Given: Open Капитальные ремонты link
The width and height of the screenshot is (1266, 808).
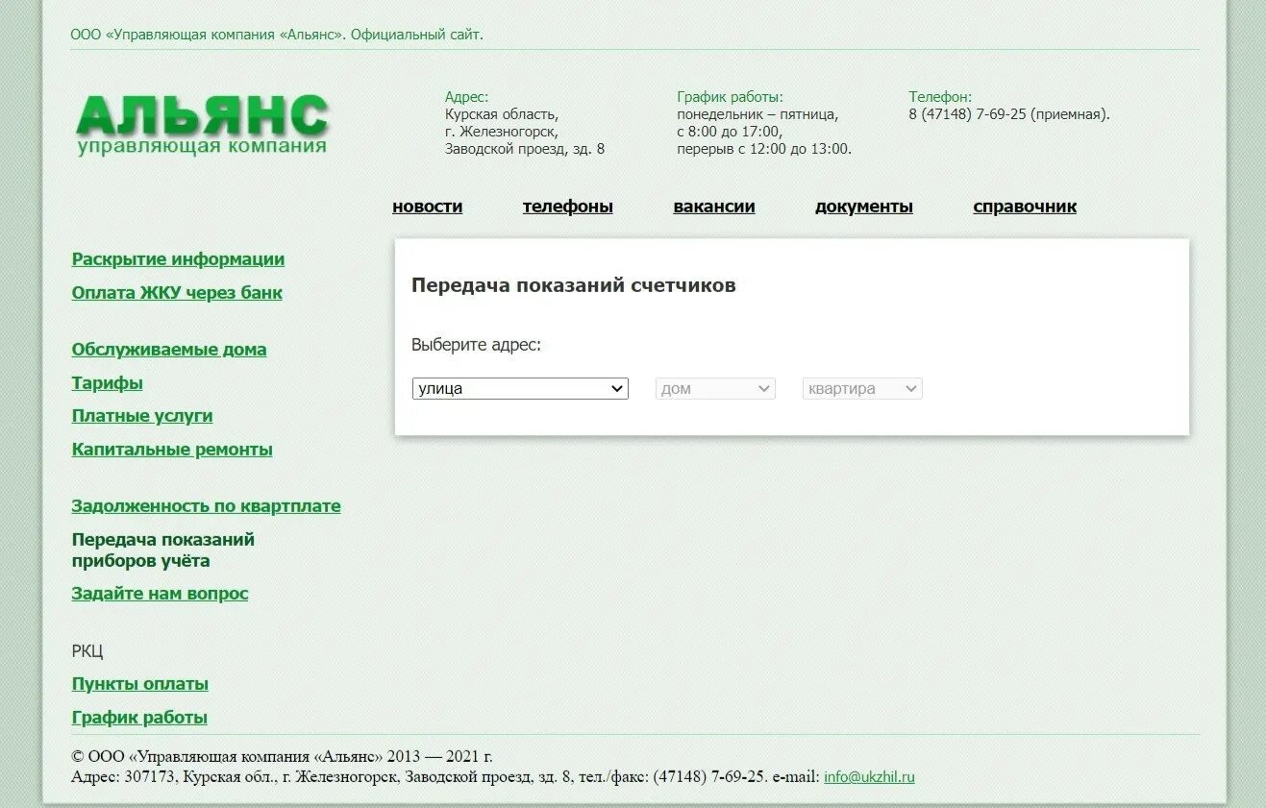Looking at the screenshot, I should pyautogui.click(x=172, y=450).
